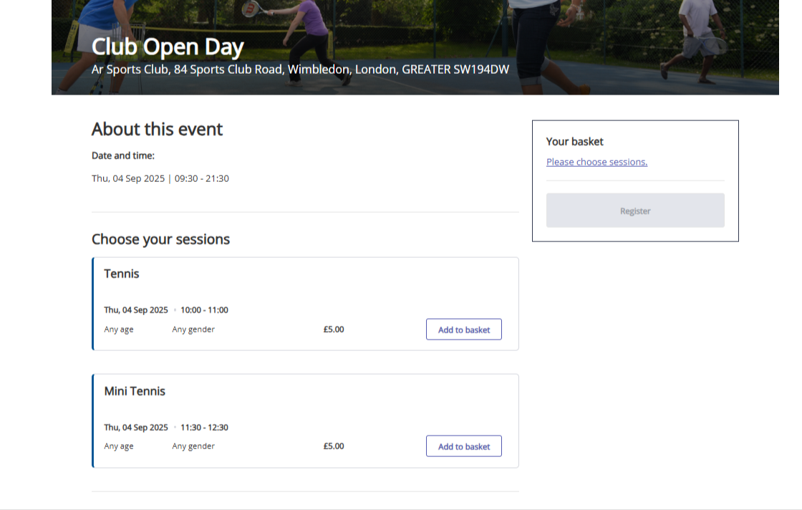This screenshot has height=510, width=802.
Task: Click the 'About this event' heading
Action: pos(157,129)
